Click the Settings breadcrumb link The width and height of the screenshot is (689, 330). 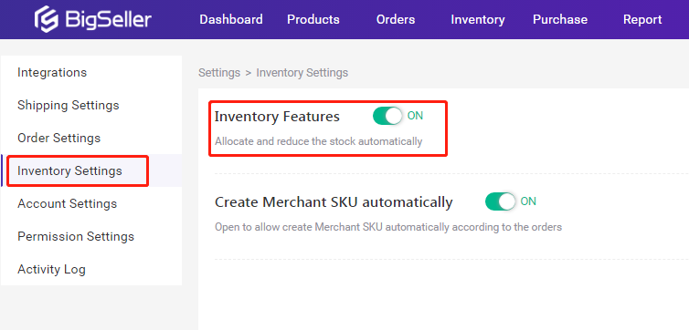[219, 73]
